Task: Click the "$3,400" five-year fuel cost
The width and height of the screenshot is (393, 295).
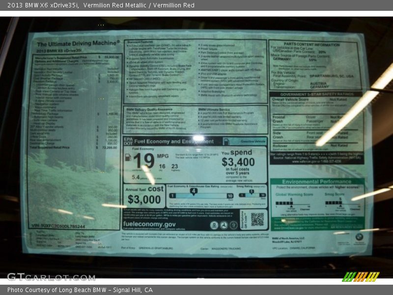Action: click(238, 162)
